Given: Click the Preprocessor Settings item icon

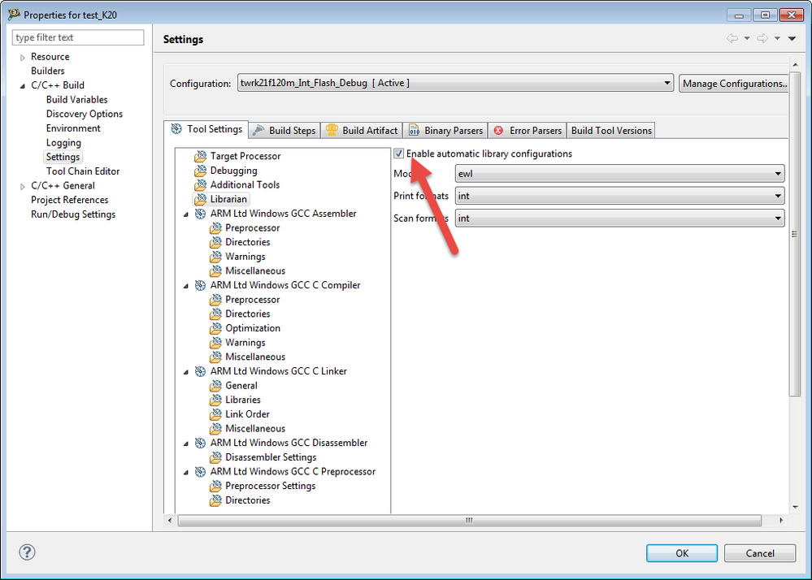Looking at the screenshot, I should 216,486.
